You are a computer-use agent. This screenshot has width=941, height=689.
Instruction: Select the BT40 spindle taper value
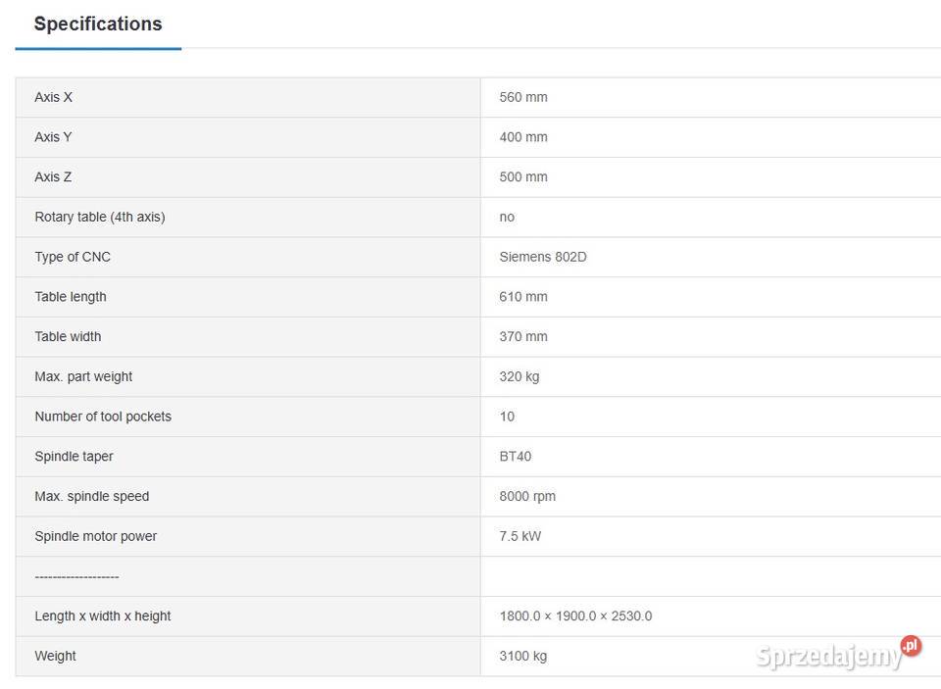516,457
